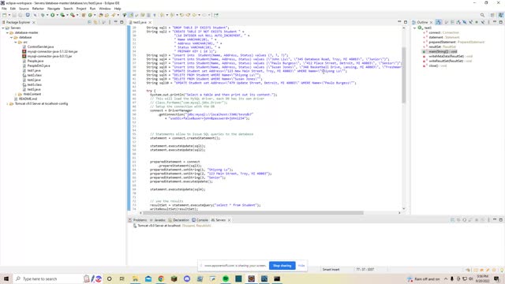Switch to the Problems tab
The height and width of the screenshot is (284, 505).
[138, 220]
